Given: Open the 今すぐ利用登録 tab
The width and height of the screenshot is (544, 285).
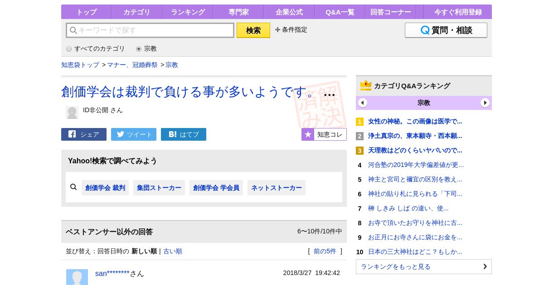Looking at the screenshot, I should 458,12.
